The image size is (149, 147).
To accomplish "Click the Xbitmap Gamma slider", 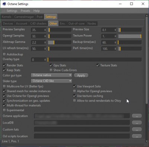I will click(x=60, y=43).
